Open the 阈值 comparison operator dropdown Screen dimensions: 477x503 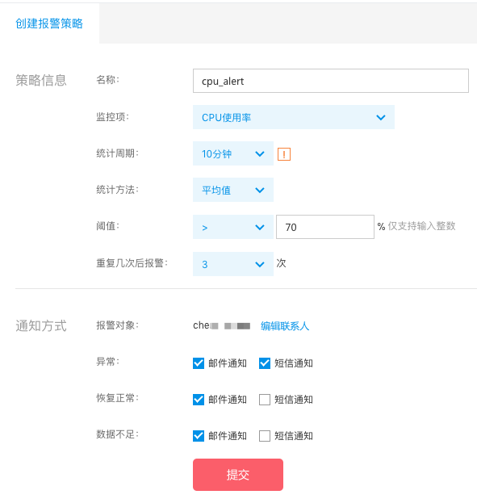[x=233, y=227]
